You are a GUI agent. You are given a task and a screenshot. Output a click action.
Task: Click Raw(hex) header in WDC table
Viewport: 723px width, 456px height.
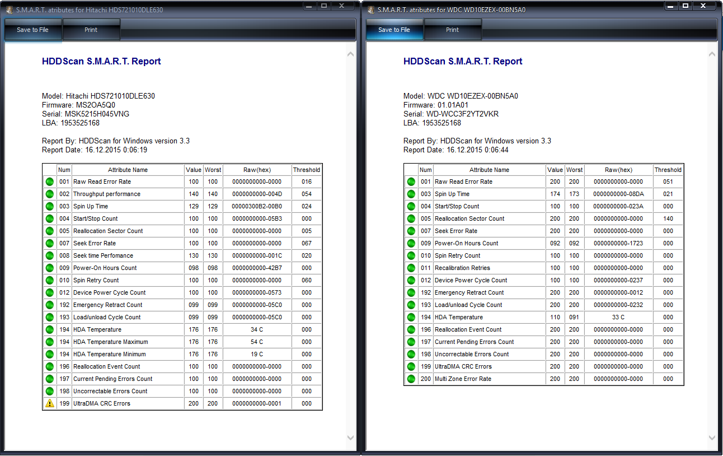click(618, 170)
